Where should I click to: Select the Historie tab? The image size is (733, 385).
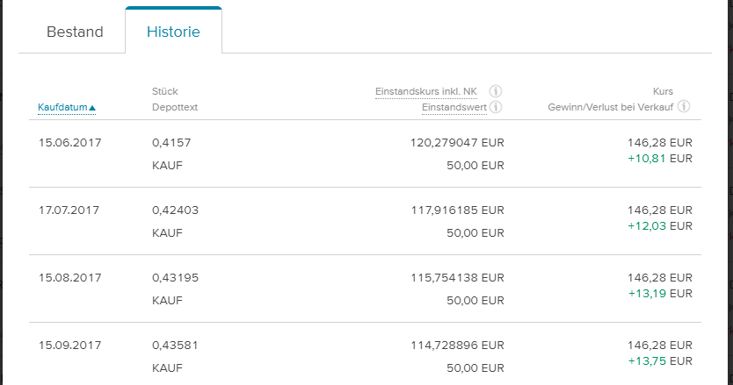[173, 32]
